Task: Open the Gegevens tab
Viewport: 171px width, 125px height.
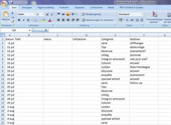Action: [x=80, y=7]
